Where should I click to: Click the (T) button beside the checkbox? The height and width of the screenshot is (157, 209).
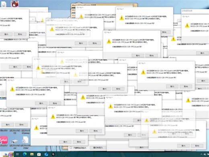[98, 148]
